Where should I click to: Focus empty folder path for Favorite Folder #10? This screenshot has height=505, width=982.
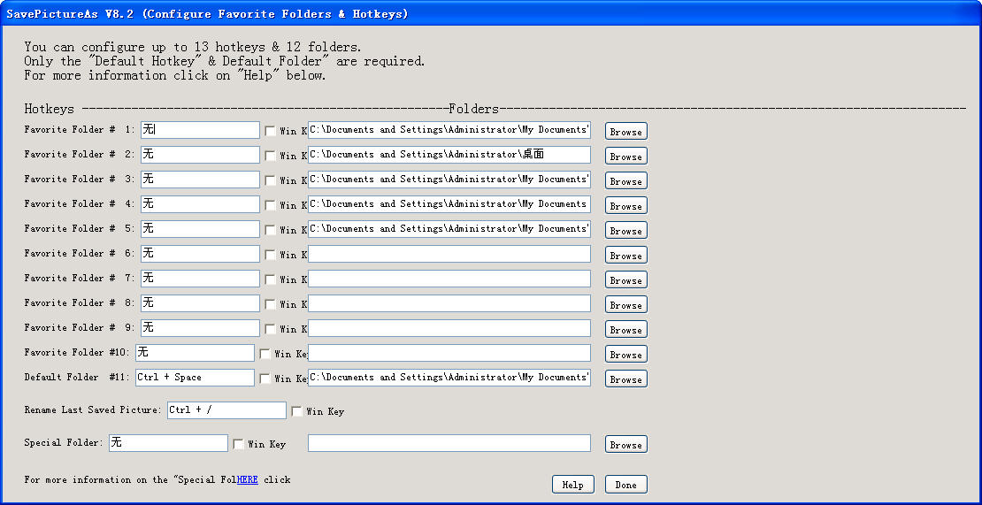click(x=449, y=352)
